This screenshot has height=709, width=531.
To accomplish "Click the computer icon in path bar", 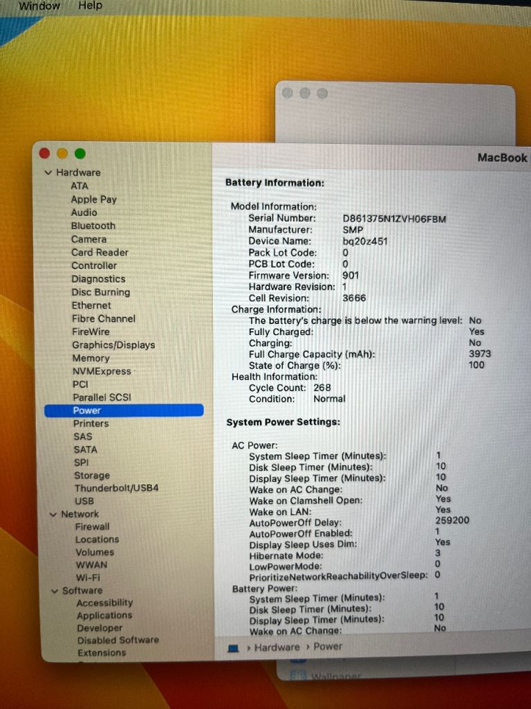I will point(233,649).
